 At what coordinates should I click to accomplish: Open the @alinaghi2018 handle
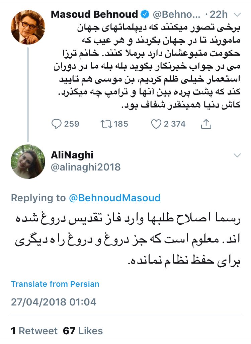(86, 167)
